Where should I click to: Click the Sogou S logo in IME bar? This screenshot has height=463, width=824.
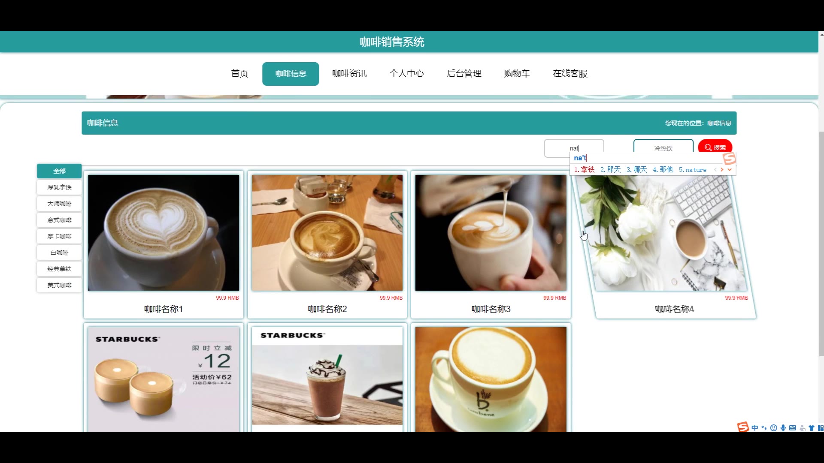(x=742, y=427)
